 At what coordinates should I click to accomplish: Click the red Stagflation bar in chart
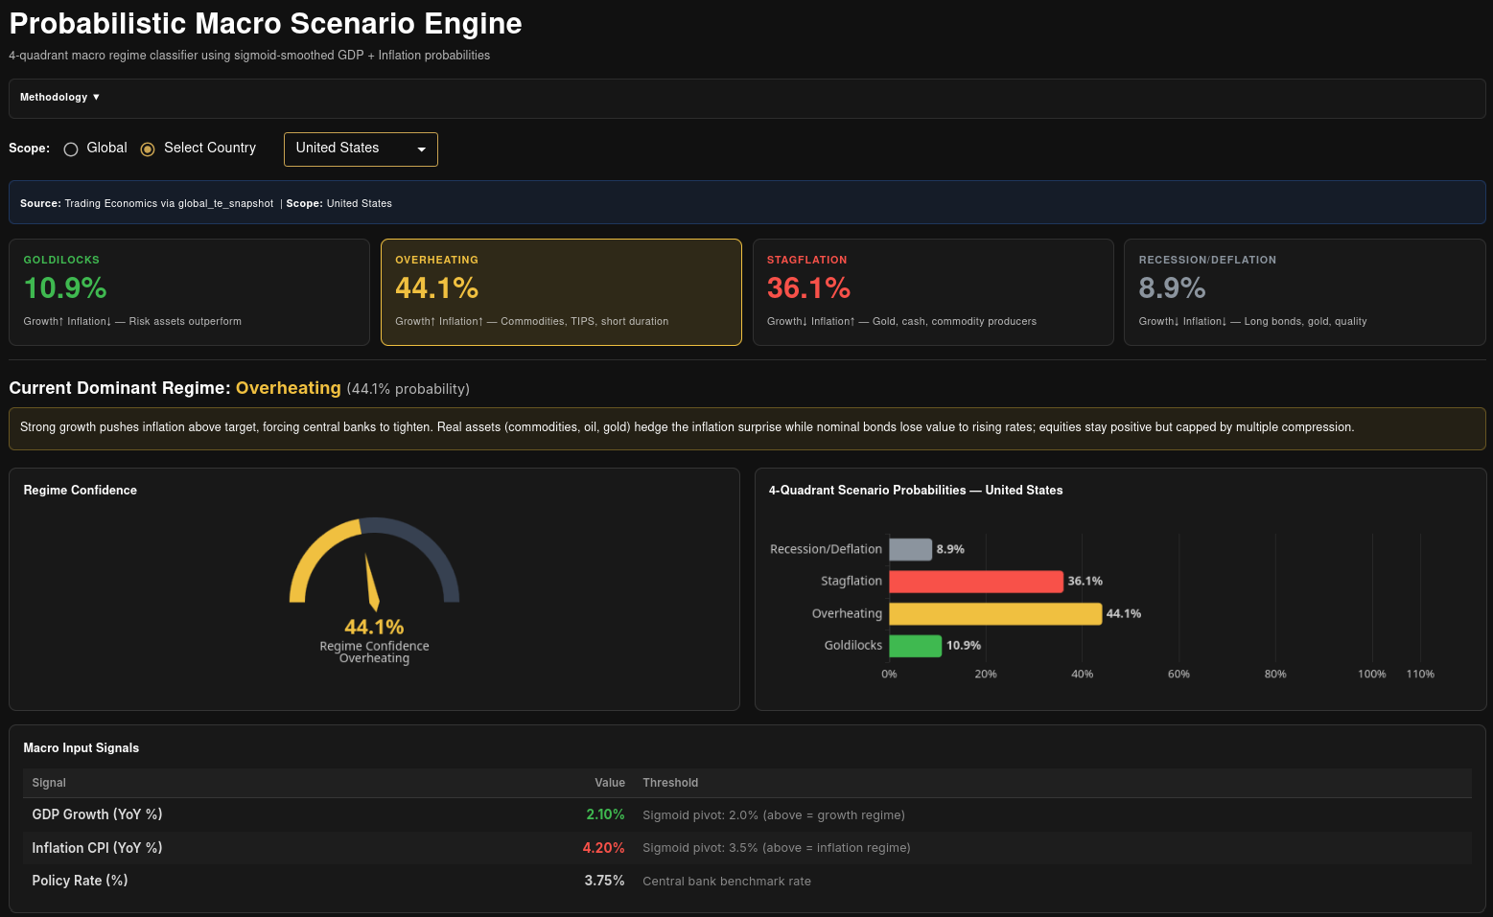[x=976, y=582]
